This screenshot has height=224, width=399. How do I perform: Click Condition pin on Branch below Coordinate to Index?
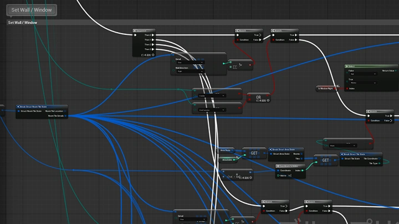click(264, 211)
